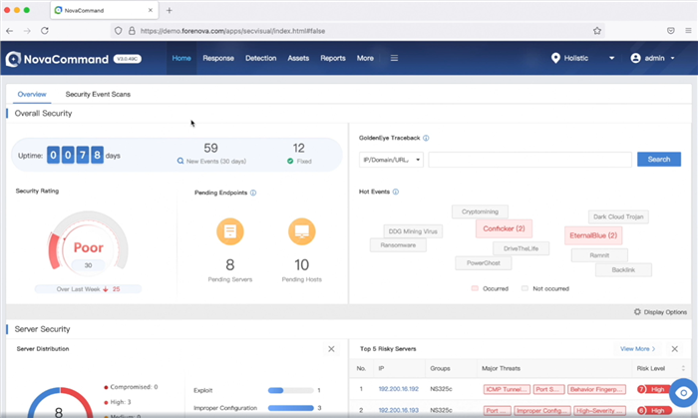Viewport: 698px width, 418px height.
Task: Open the Response navigation menu
Action: click(218, 58)
